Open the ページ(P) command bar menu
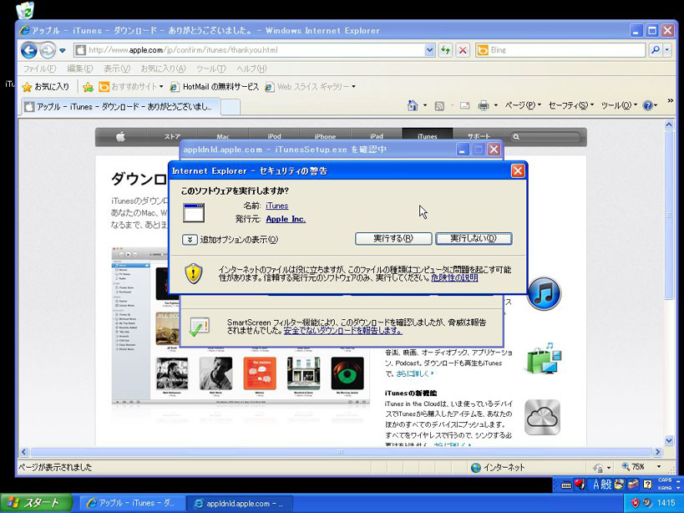Image resolution: width=684 pixels, height=513 pixels. [x=523, y=105]
